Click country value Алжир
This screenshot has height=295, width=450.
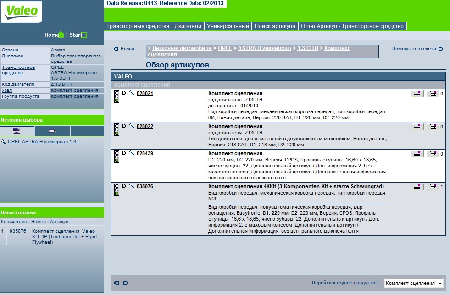tap(58, 50)
